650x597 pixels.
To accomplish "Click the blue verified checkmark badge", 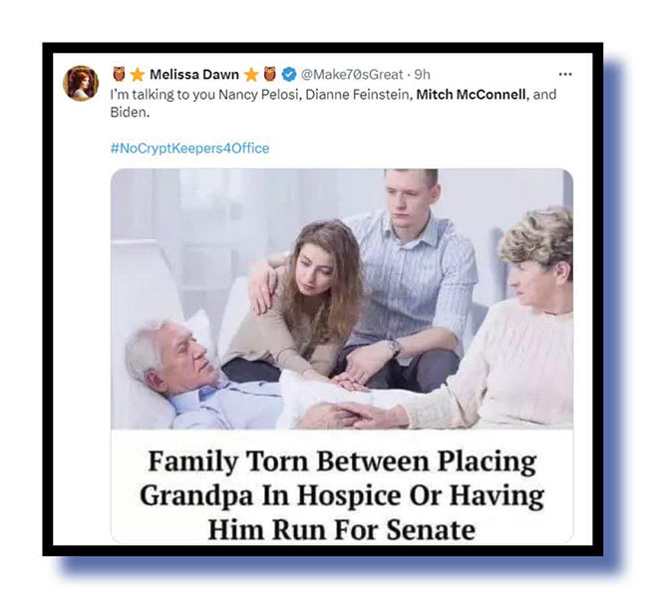I will [289, 75].
